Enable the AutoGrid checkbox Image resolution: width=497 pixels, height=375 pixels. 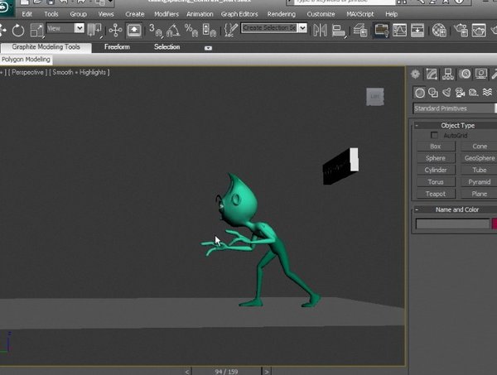(435, 135)
